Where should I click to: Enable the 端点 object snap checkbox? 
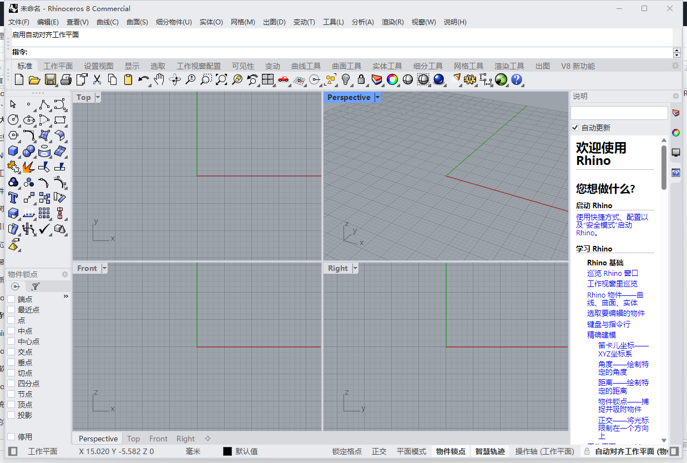click(x=11, y=299)
